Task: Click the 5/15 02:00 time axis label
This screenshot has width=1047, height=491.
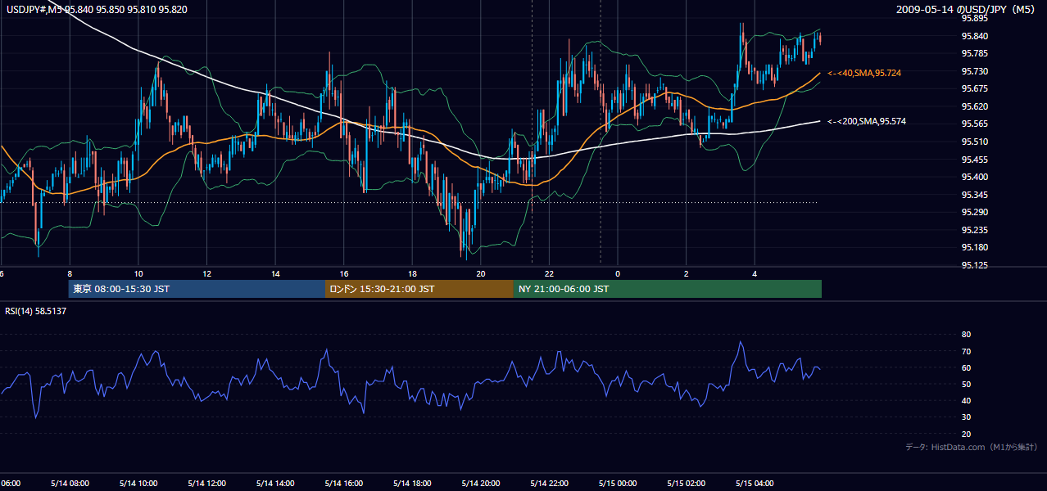Action: point(687,483)
